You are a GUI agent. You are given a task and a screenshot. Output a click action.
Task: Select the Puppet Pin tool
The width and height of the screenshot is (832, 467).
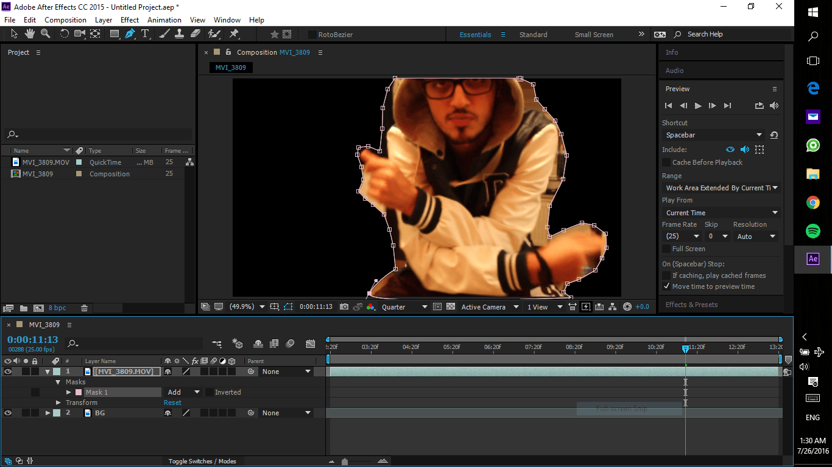[234, 34]
